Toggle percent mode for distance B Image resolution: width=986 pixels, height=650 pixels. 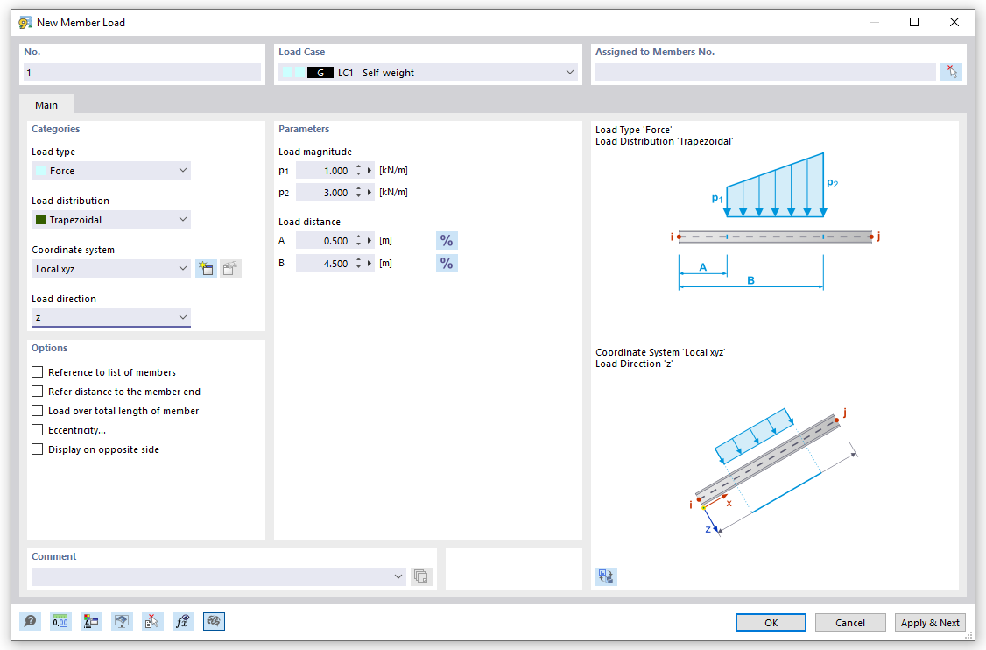tap(447, 263)
